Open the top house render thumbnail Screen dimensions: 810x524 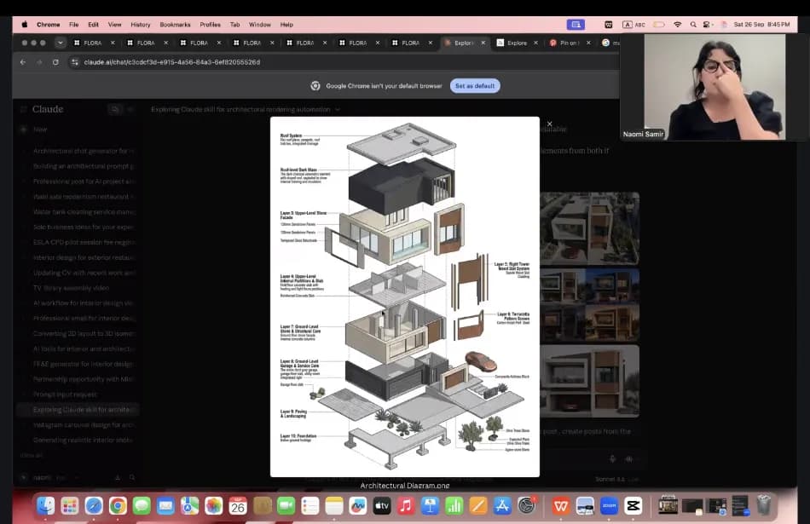pos(589,228)
